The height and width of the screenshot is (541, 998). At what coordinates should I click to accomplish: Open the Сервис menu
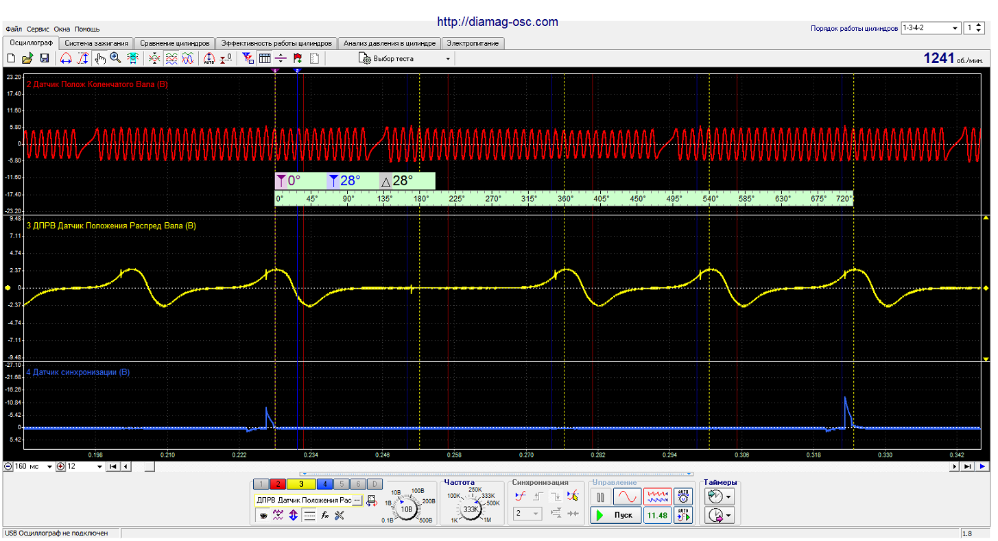(38, 29)
